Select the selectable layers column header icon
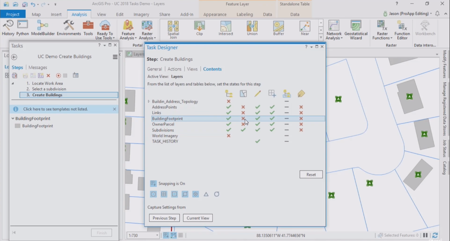The width and height of the screenshot is (450, 241). point(243,94)
